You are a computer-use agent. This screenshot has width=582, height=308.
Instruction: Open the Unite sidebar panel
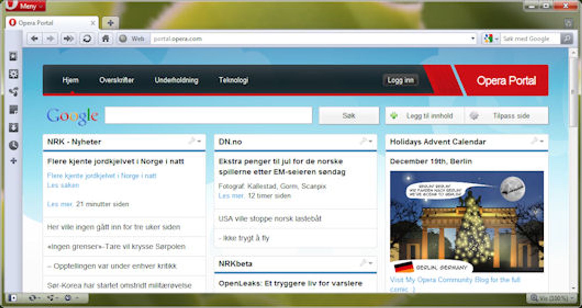coord(13,92)
